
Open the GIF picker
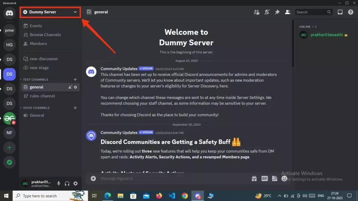264,179
